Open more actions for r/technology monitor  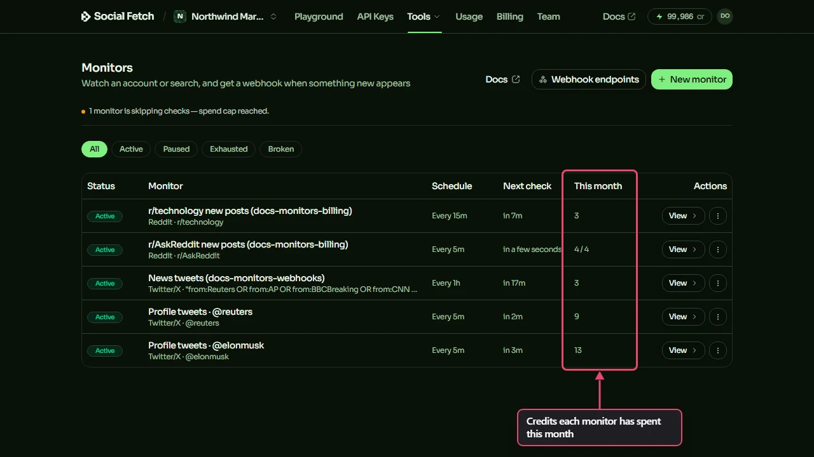pyautogui.click(x=718, y=216)
